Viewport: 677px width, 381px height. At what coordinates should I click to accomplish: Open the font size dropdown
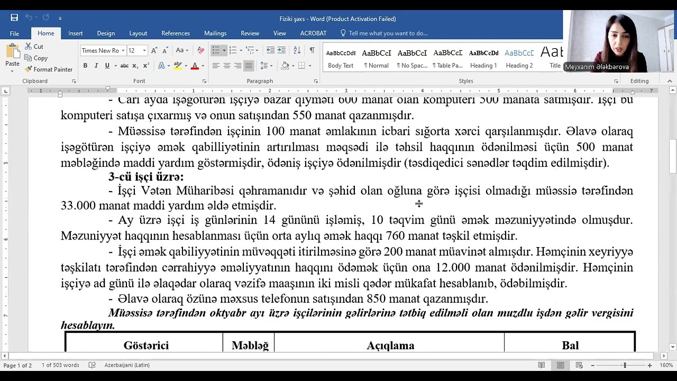[144, 51]
